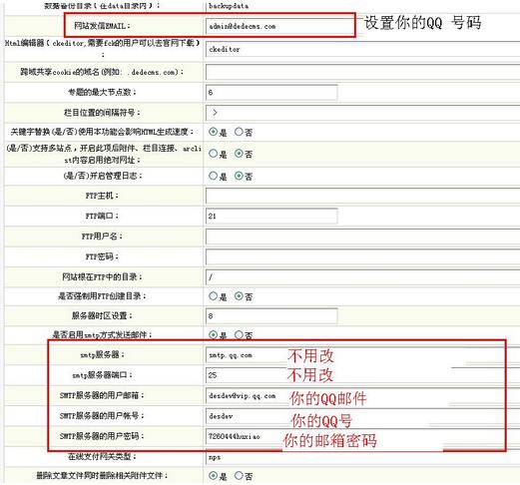Click the 跨域共享cookie的域名 input field
Screen dimensions: 520x485
click(362, 72)
